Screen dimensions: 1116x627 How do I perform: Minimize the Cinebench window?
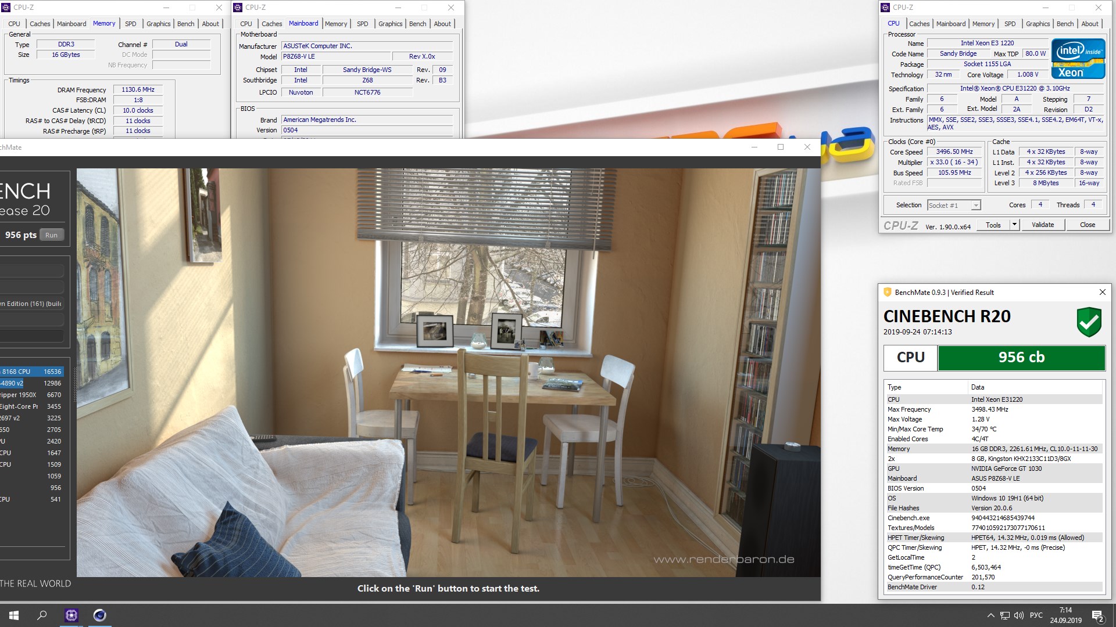click(754, 147)
